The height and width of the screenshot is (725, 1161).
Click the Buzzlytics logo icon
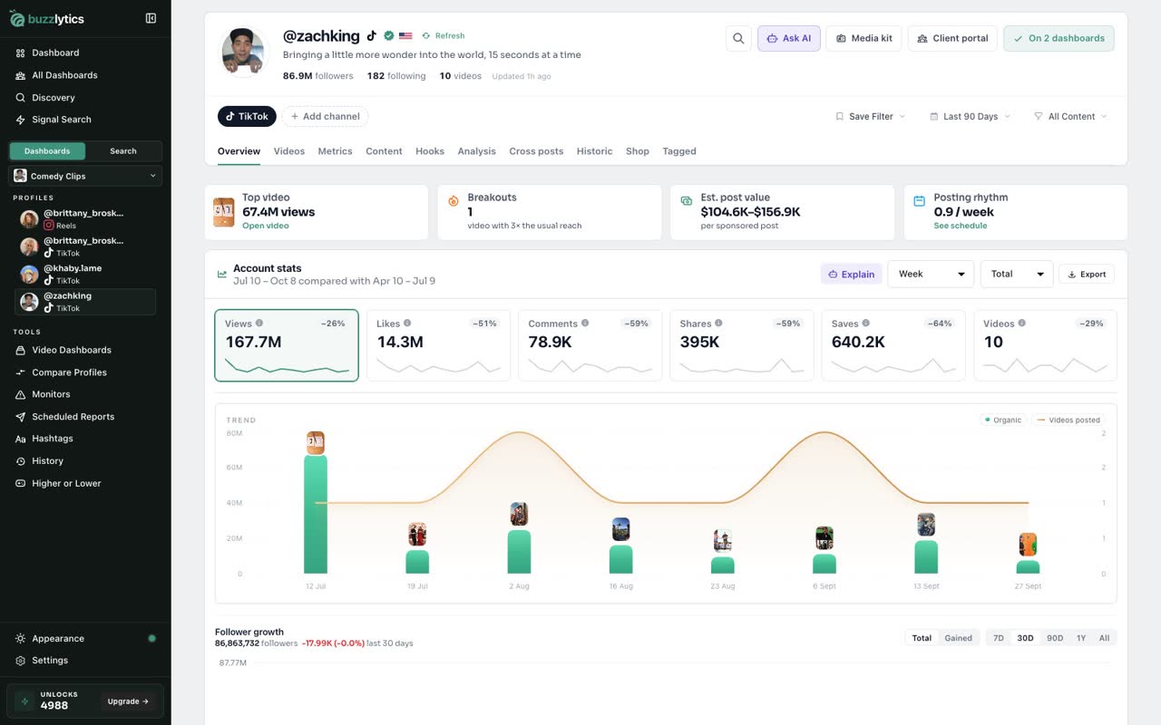click(x=17, y=18)
